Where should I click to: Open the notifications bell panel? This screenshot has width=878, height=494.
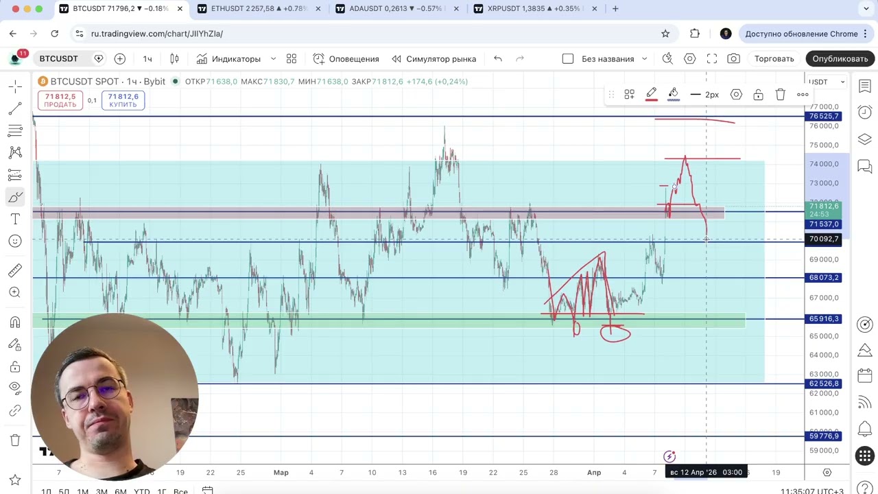tap(865, 429)
